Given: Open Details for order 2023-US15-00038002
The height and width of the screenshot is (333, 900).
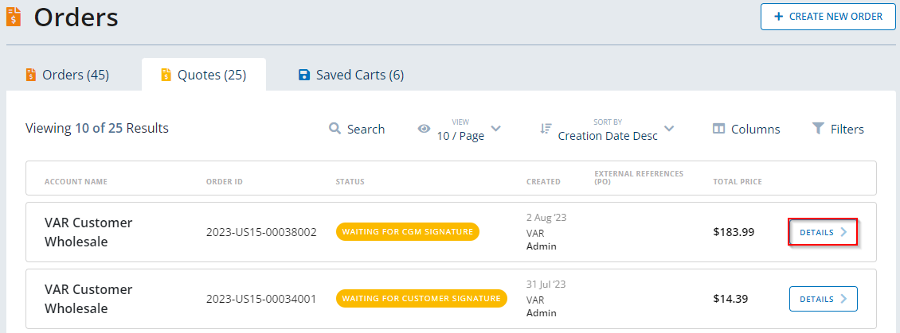Looking at the screenshot, I should coord(823,232).
